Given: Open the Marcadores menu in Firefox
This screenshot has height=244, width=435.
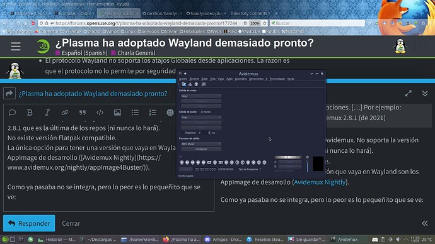Looking at the screenshot, I should [x=72, y=4].
